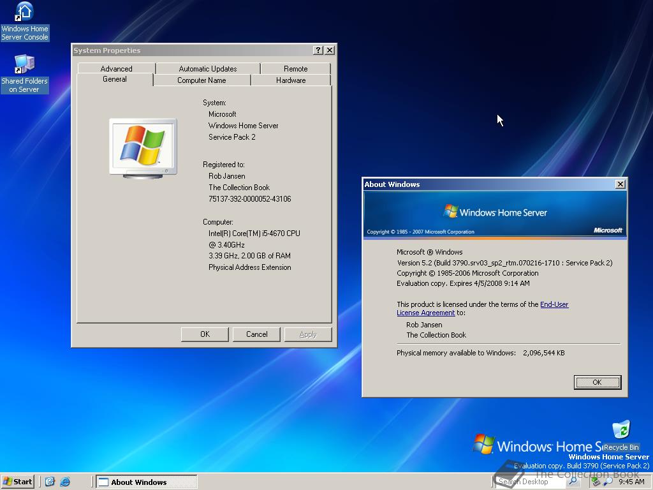This screenshot has width=653, height=490.
Task: Click 'The Collection Book' in About Windows
Action: click(436, 335)
